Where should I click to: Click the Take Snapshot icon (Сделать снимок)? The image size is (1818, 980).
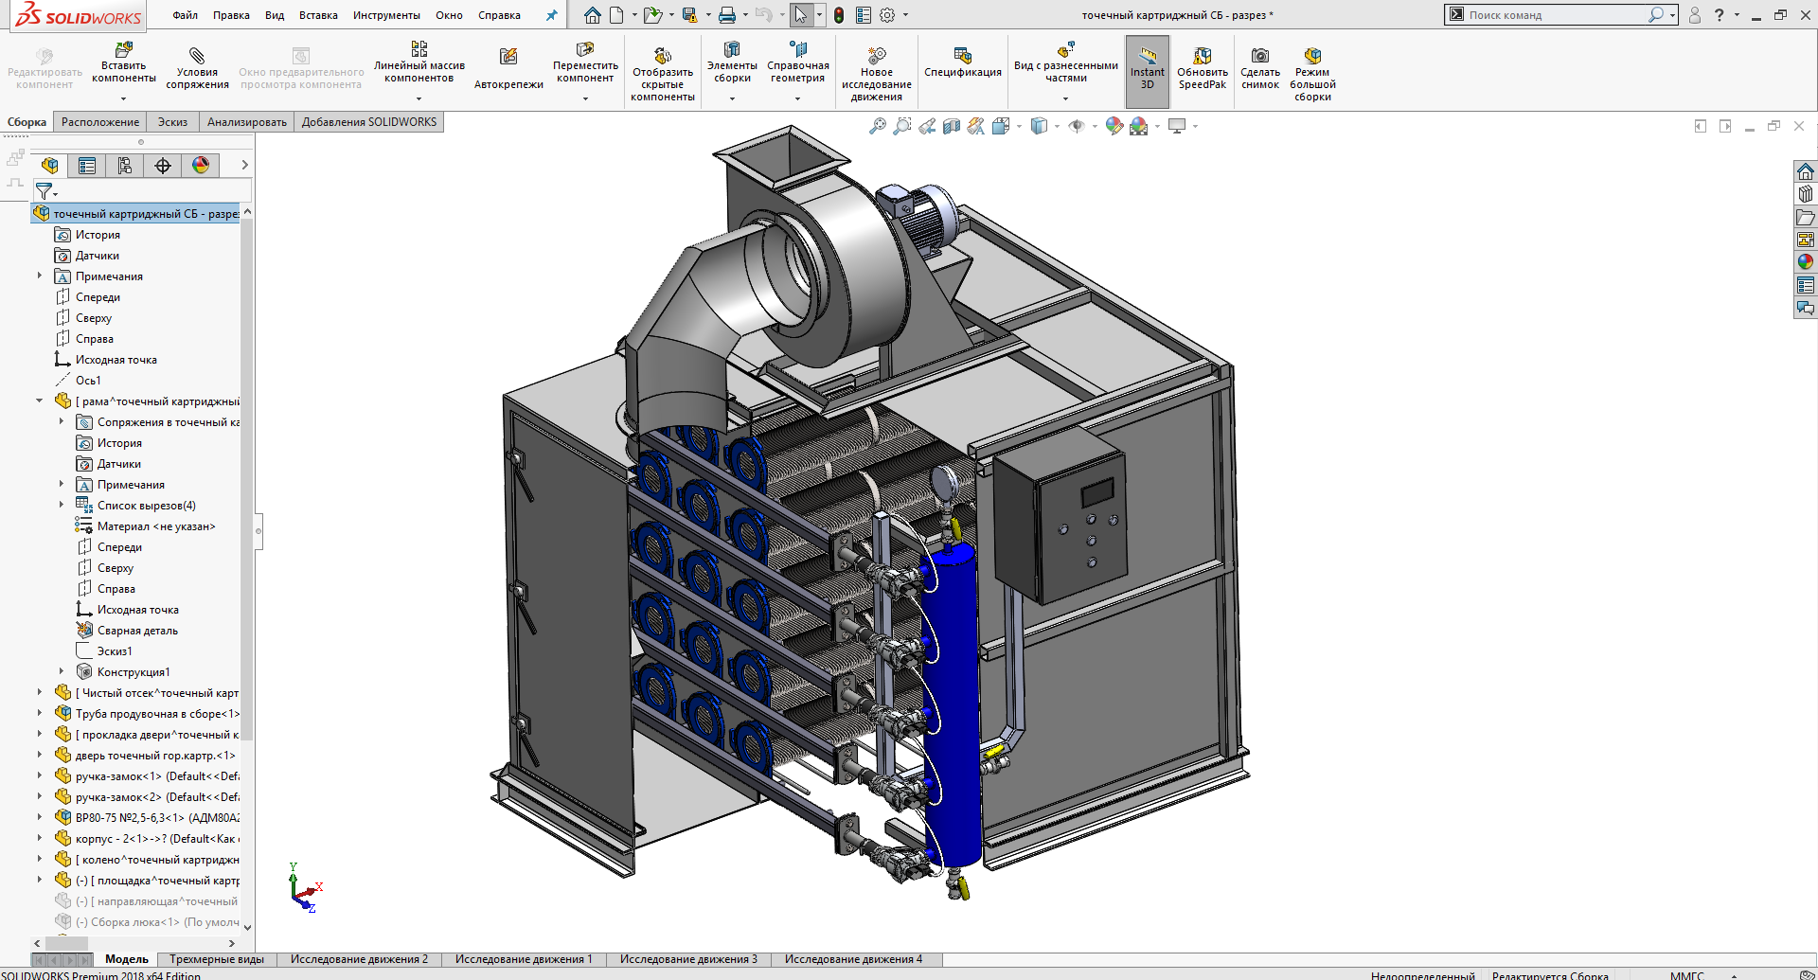pos(1259,68)
